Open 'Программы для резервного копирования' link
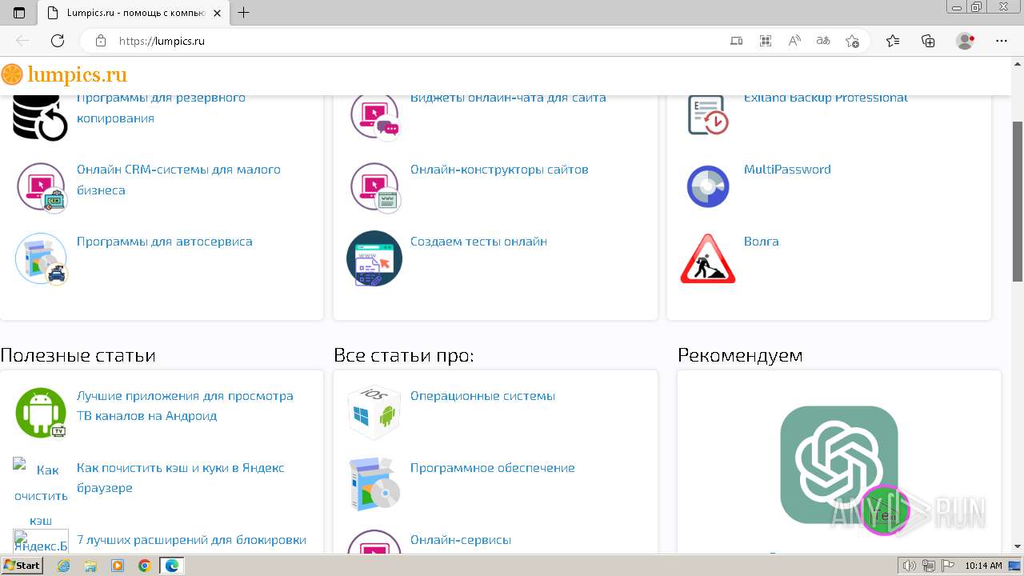This screenshot has height=576, width=1024. (161, 108)
